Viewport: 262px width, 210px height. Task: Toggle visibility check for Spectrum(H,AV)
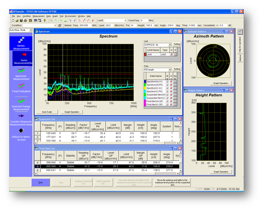point(171,82)
